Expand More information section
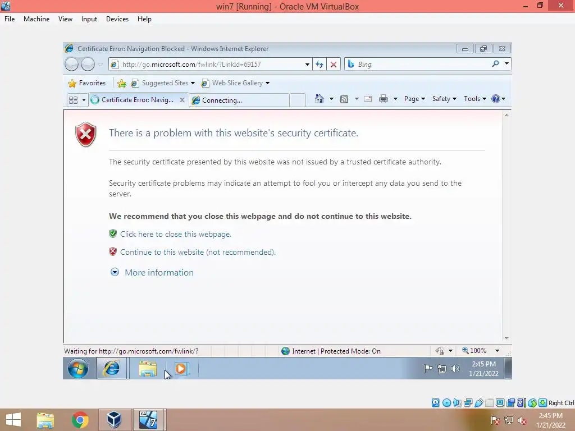 (152, 272)
